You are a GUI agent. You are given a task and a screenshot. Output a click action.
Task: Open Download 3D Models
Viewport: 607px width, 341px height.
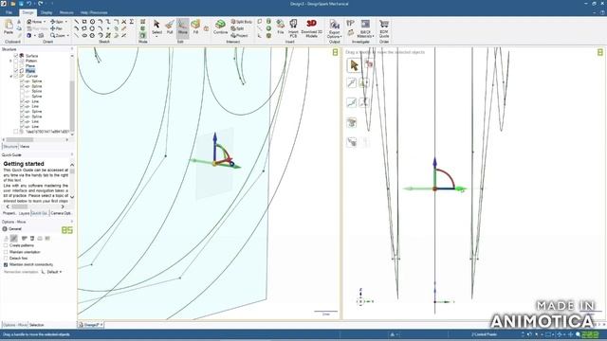pos(312,28)
